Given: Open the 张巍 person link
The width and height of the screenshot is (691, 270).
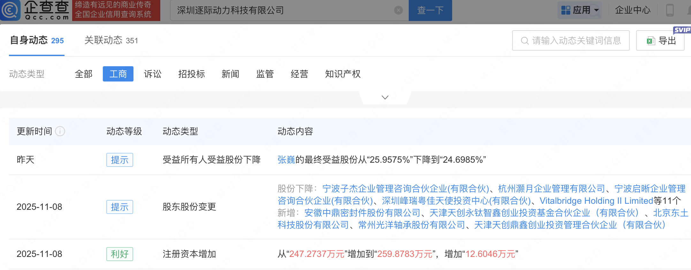Looking at the screenshot, I should coord(286,160).
